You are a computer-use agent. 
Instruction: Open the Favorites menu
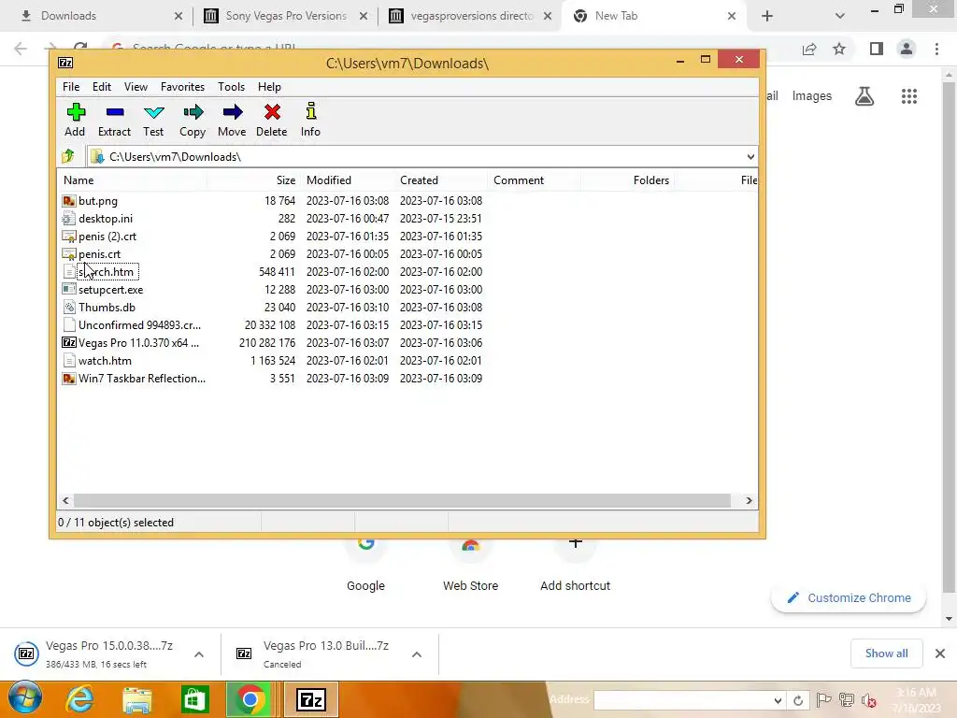click(182, 87)
